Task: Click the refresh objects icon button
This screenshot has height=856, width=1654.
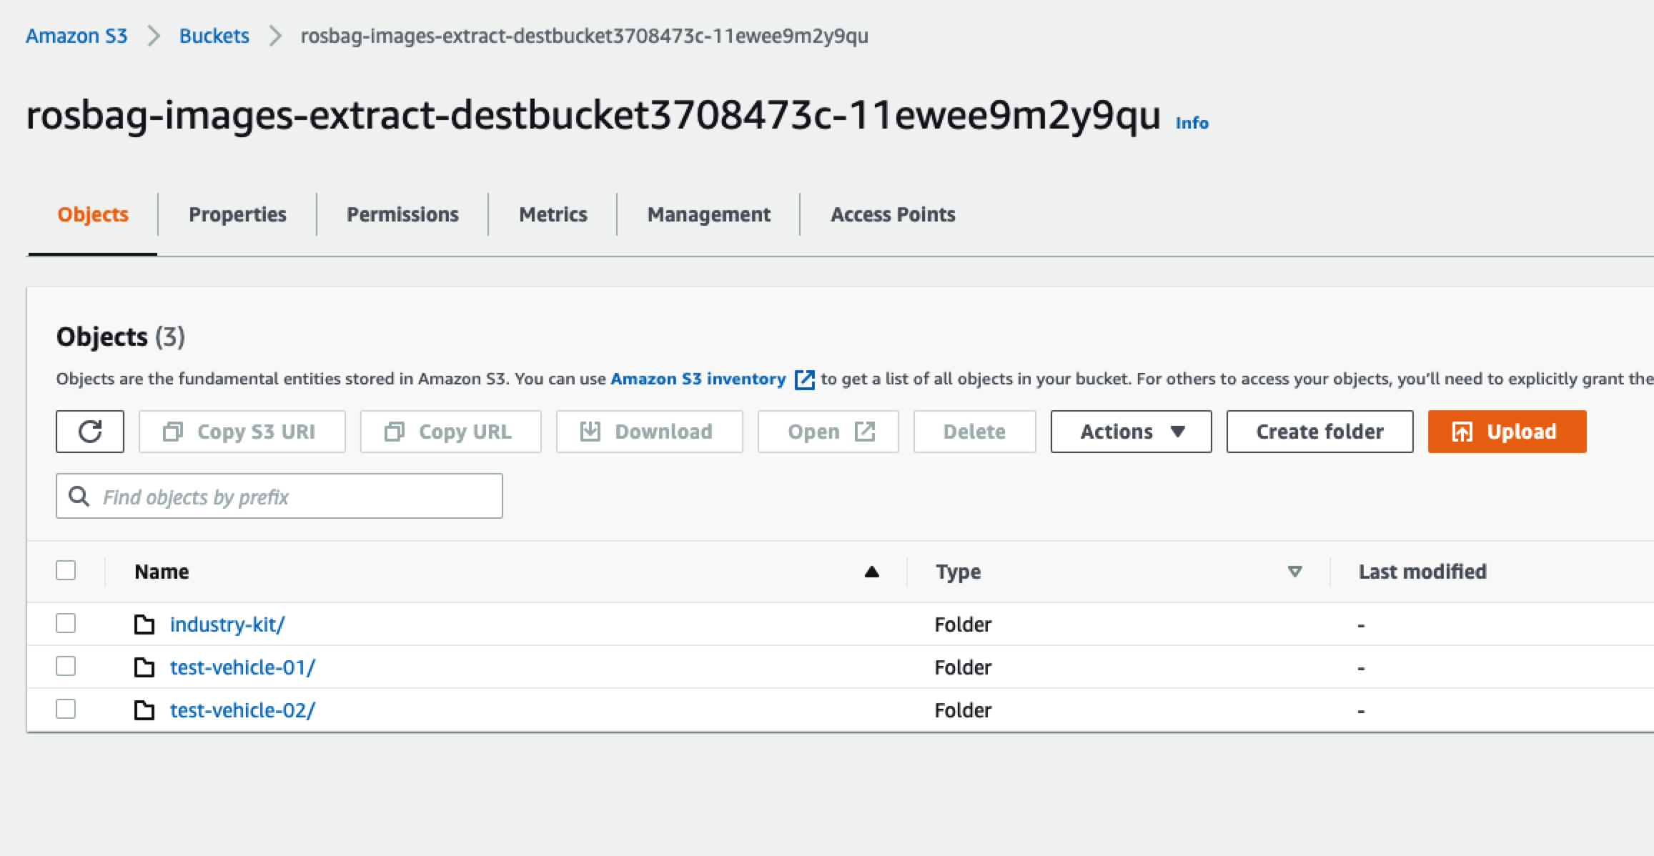Action: 90,432
